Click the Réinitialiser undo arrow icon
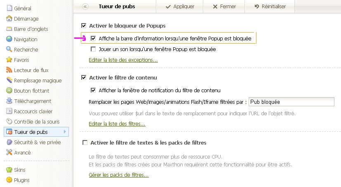 click(x=257, y=7)
